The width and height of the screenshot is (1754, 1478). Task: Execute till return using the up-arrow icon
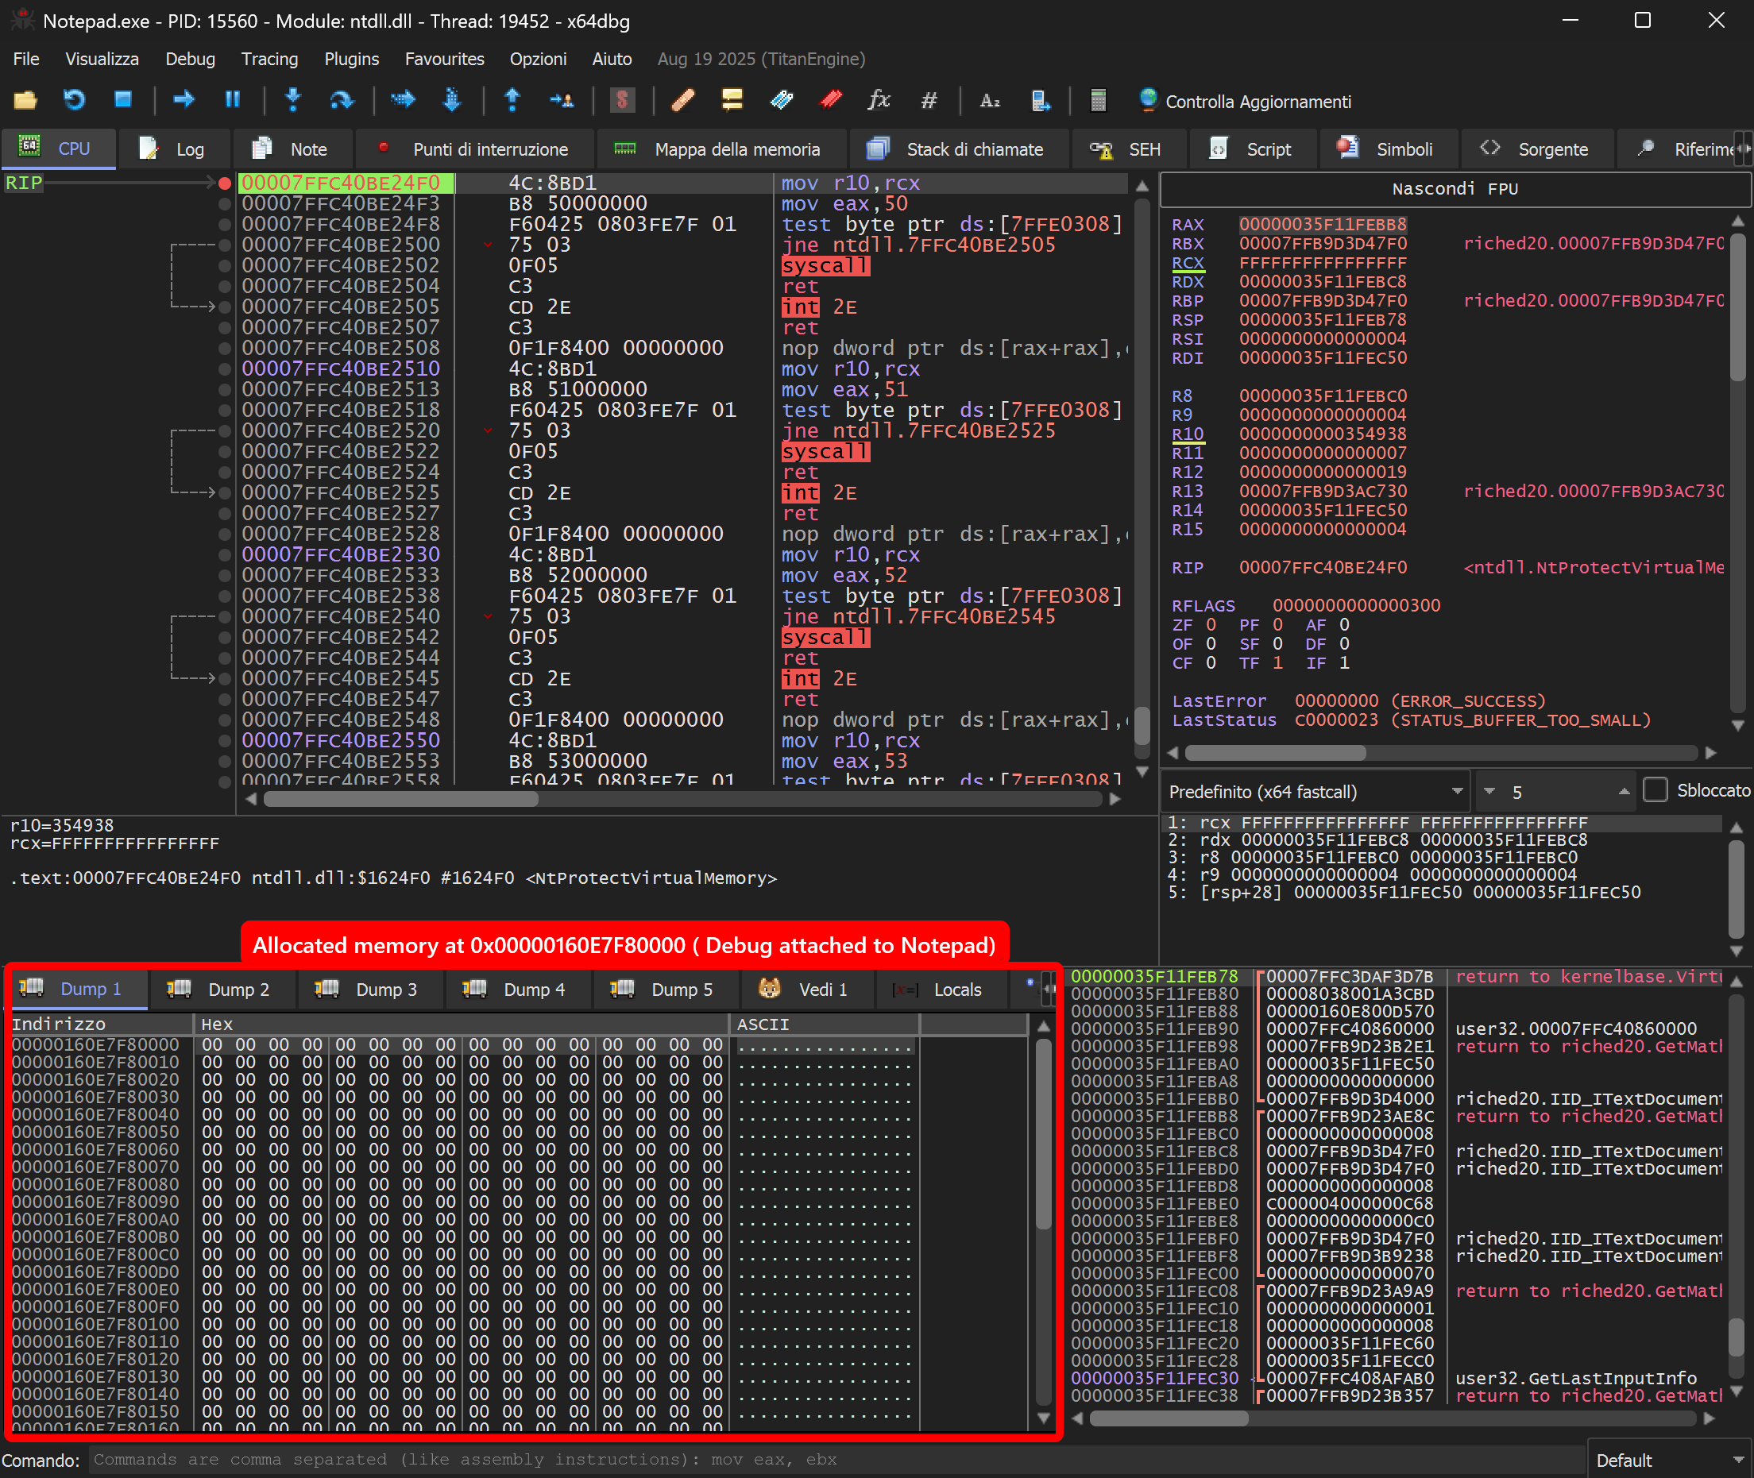512,101
